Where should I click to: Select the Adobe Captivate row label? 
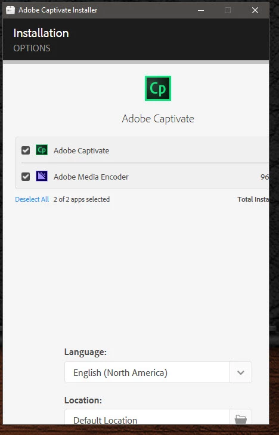pos(82,150)
